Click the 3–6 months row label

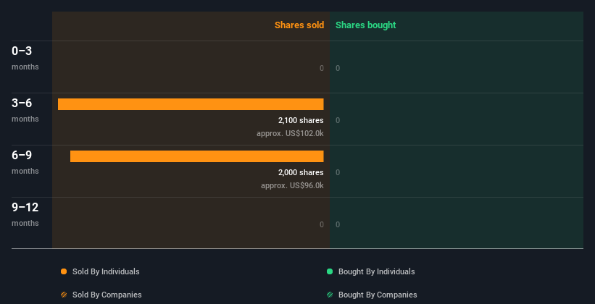25,110
